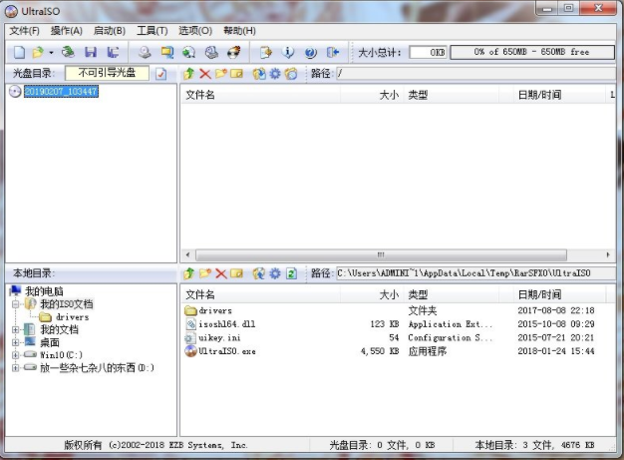Screen dimensions: 624x460
Task: Click the Convert image format icon
Action: click(x=167, y=52)
